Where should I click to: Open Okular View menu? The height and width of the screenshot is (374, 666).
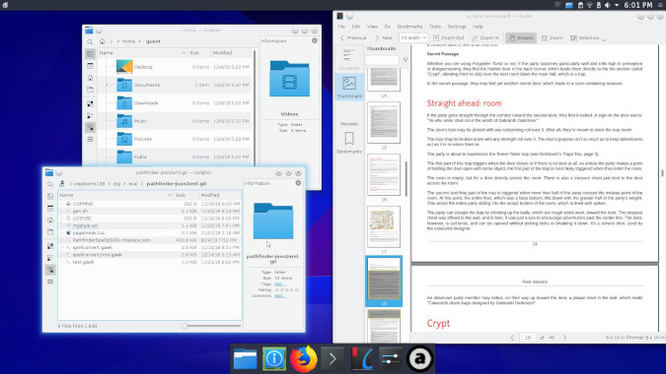pyautogui.click(x=372, y=27)
